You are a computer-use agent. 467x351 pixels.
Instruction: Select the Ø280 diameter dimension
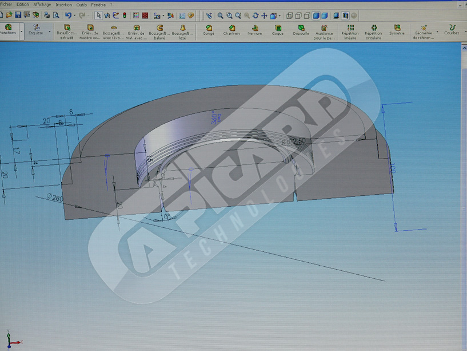(55, 198)
